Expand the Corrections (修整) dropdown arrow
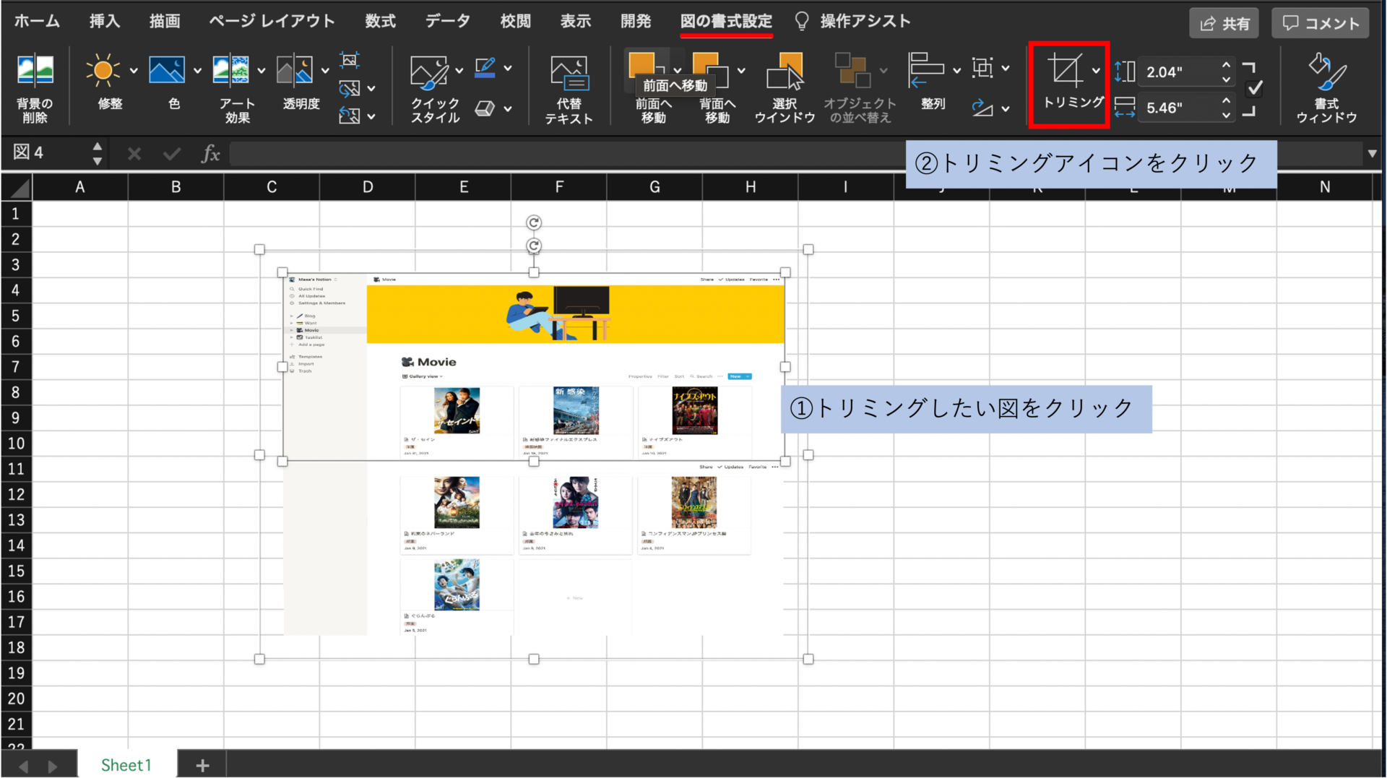Image resolution: width=1387 pixels, height=778 pixels. 134,71
